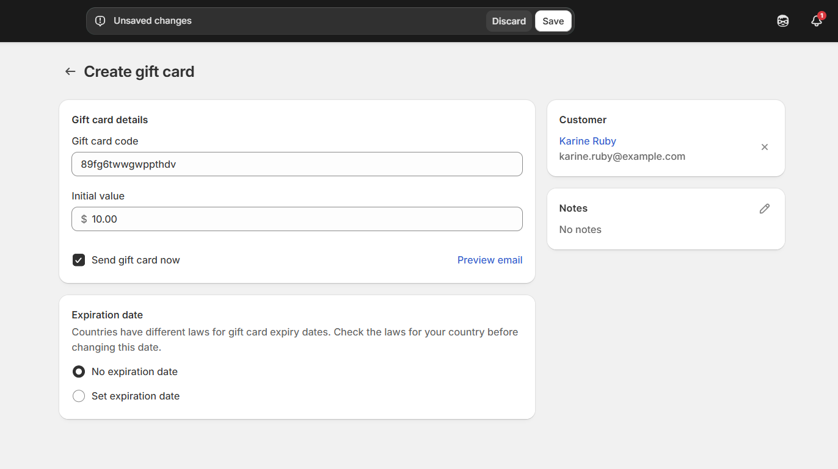The height and width of the screenshot is (469, 838).
Task: Click the Unsaved changes label in top bar
Action: tap(152, 21)
